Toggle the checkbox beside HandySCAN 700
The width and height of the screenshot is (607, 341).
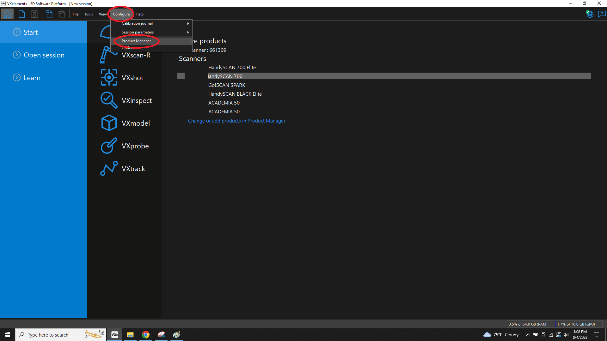tap(181, 76)
